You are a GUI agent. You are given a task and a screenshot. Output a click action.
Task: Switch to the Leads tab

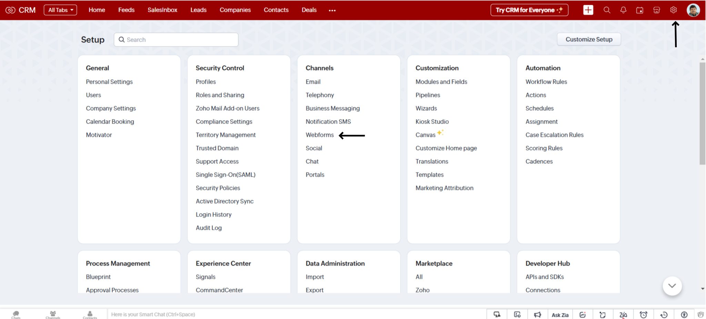[198, 10]
